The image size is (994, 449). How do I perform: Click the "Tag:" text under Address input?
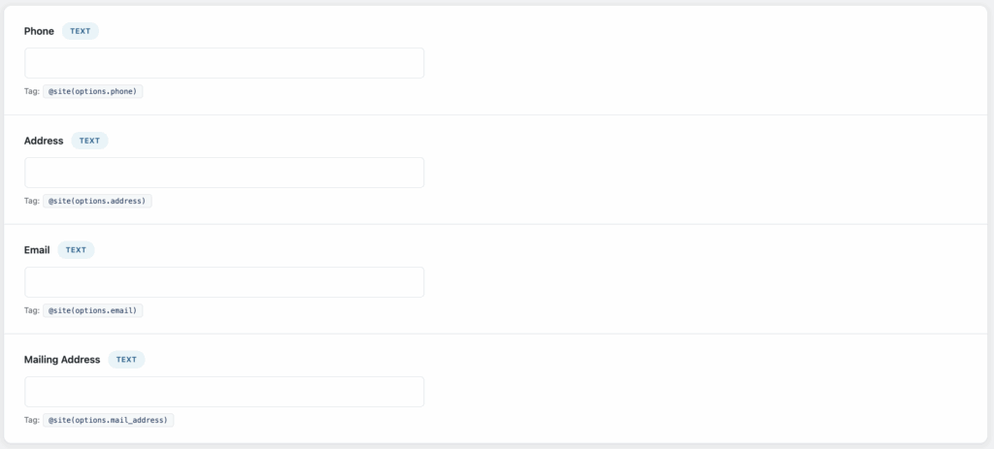(32, 201)
